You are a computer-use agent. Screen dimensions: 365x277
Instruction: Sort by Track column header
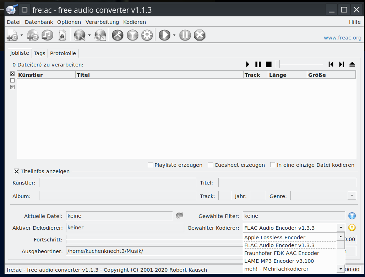pos(256,75)
